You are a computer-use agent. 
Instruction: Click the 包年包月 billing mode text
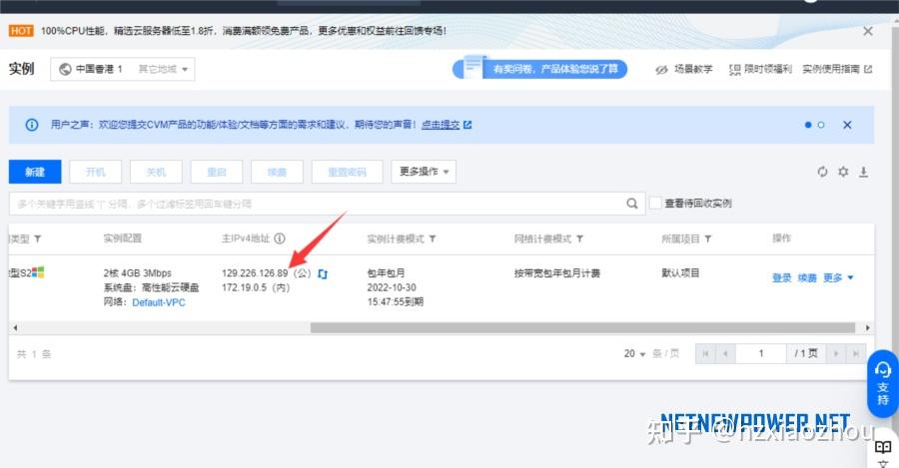386,273
